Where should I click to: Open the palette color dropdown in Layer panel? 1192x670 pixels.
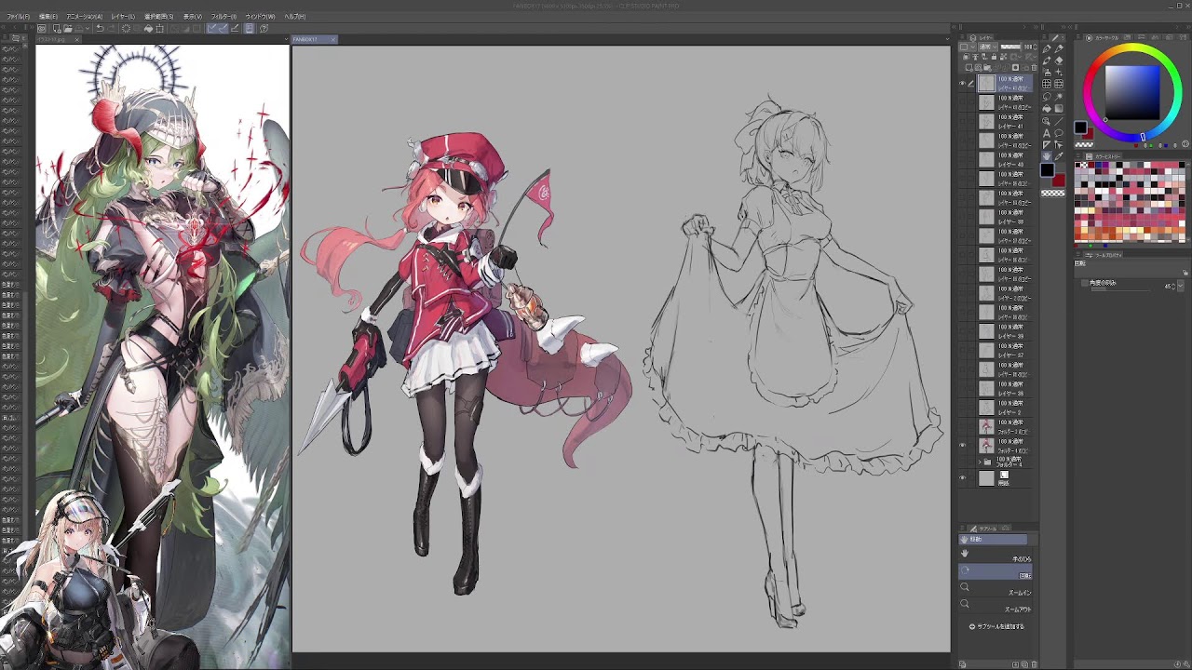[967, 47]
